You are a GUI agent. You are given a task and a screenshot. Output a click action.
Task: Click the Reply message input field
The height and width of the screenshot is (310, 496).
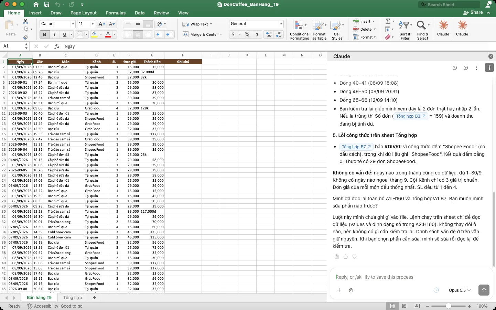tap(411, 277)
